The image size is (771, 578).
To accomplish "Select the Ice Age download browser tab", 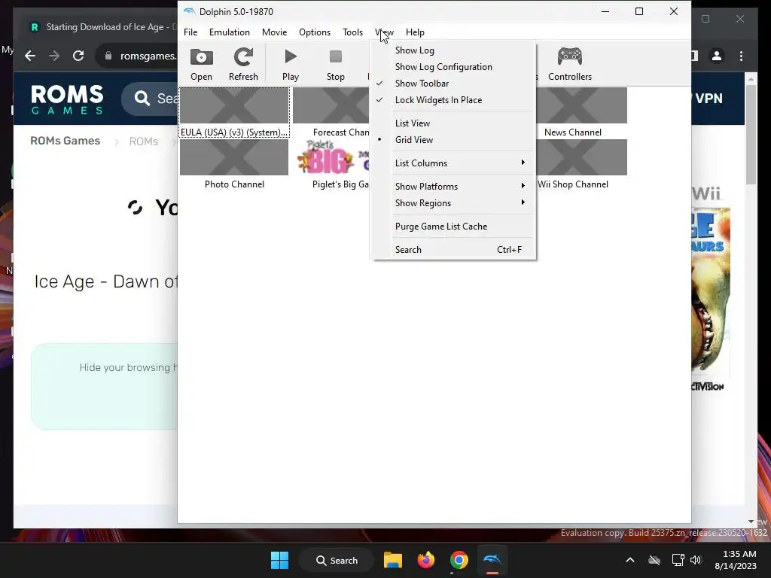I will click(x=103, y=27).
